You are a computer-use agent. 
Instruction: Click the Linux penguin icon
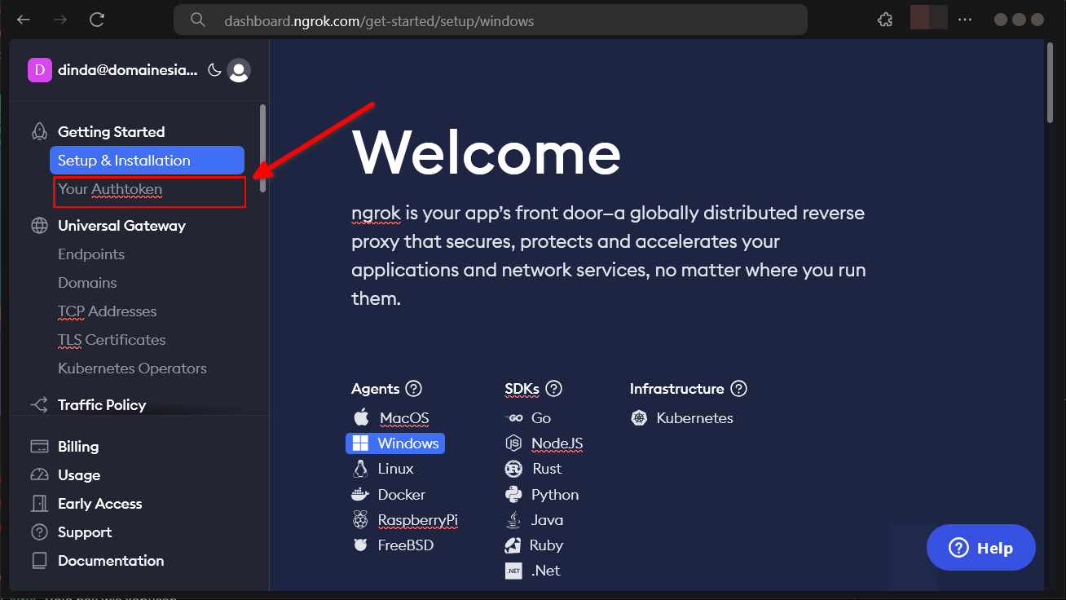point(360,469)
